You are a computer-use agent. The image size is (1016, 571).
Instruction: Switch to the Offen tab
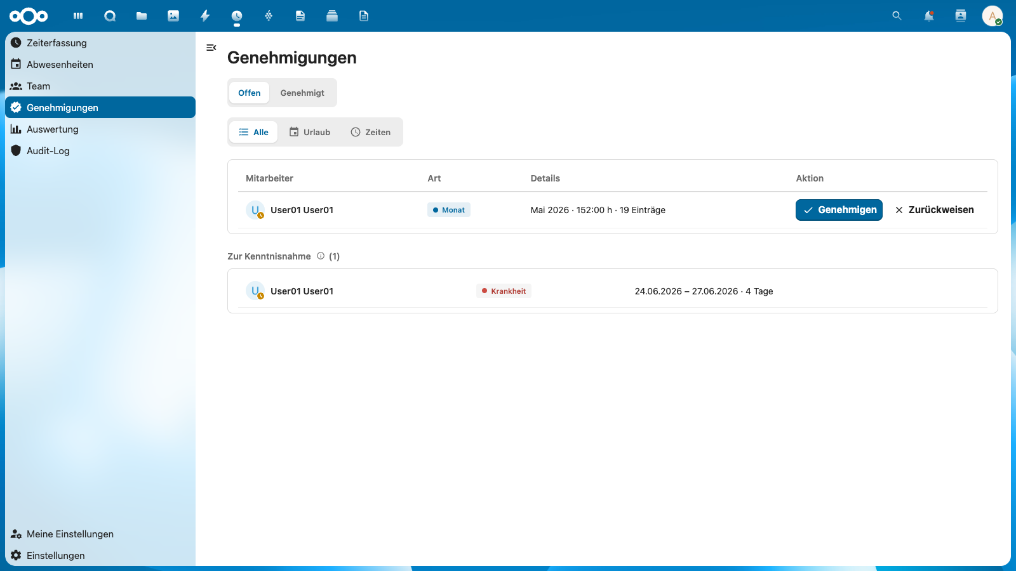(x=250, y=93)
